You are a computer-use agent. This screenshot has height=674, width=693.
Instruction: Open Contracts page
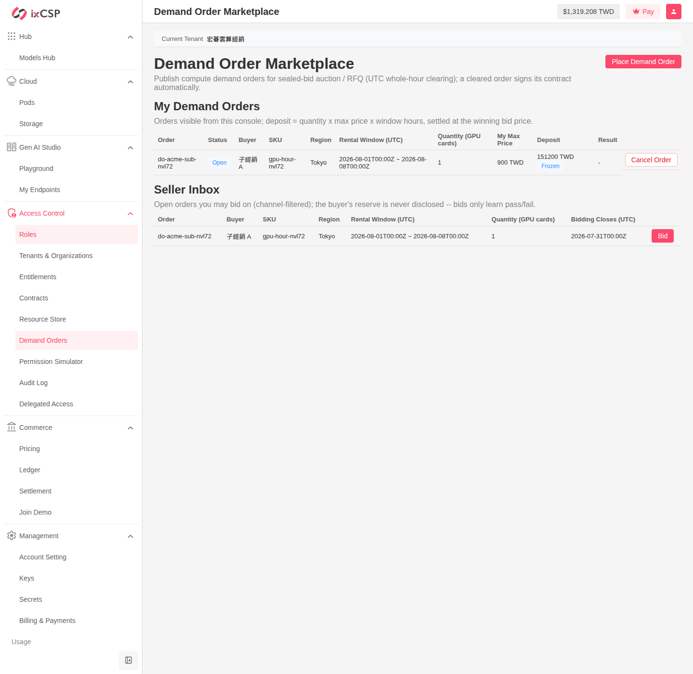(77, 298)
